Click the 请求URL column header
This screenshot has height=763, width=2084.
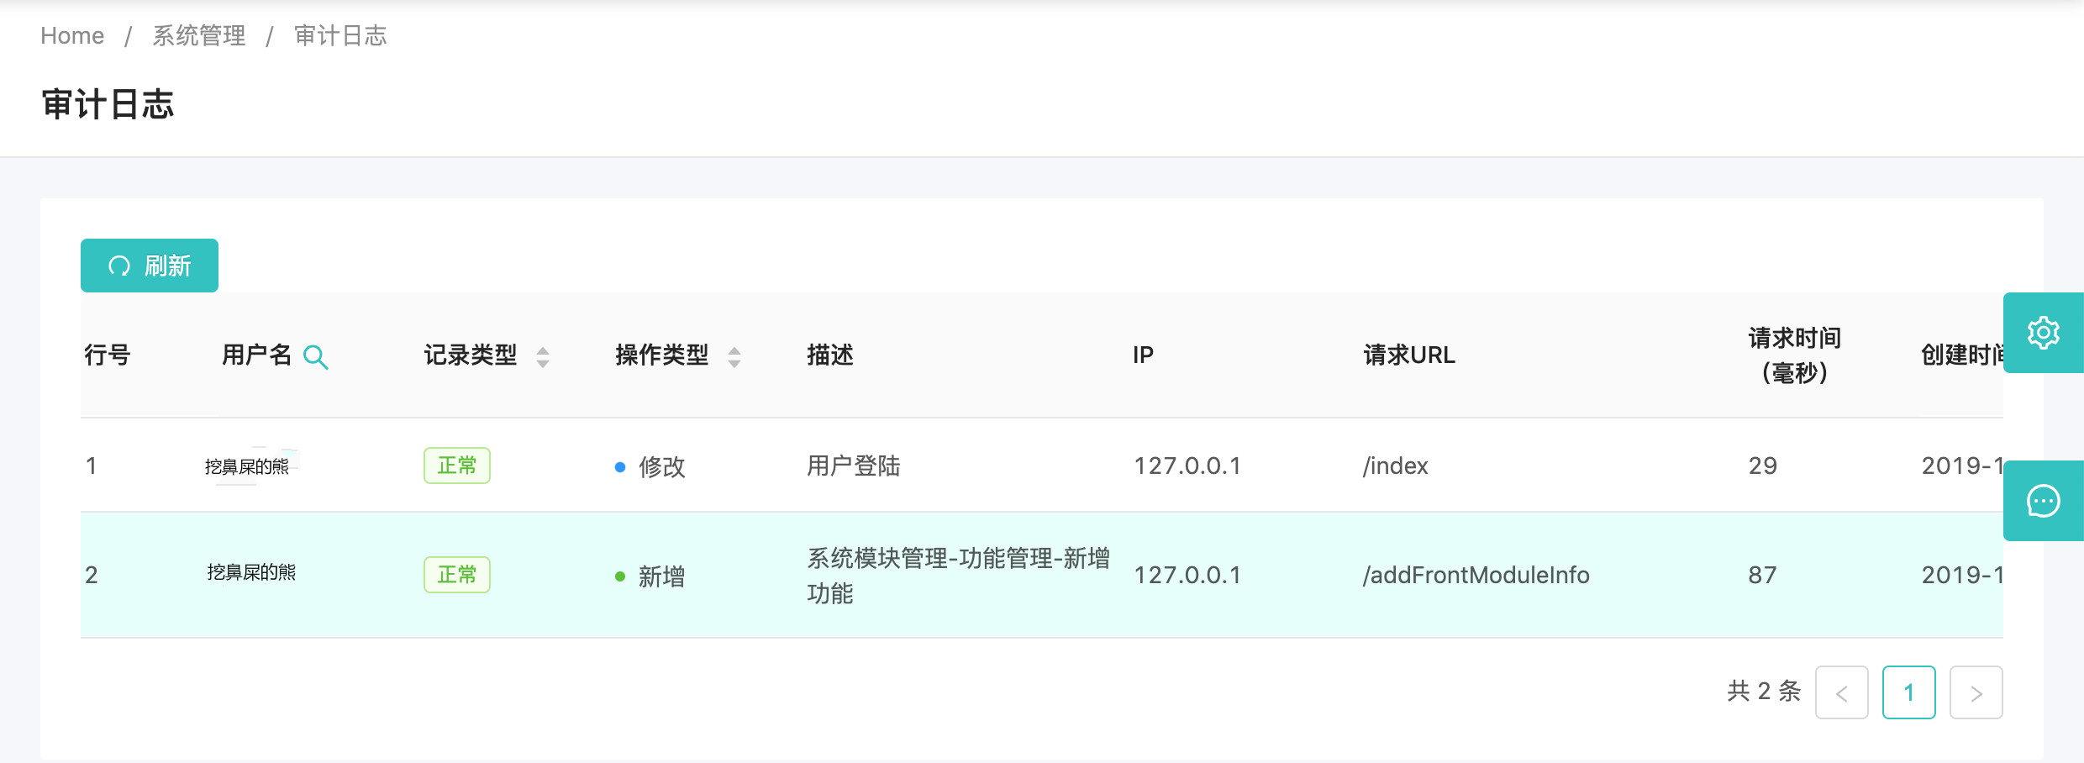(x=1409, y=355)
